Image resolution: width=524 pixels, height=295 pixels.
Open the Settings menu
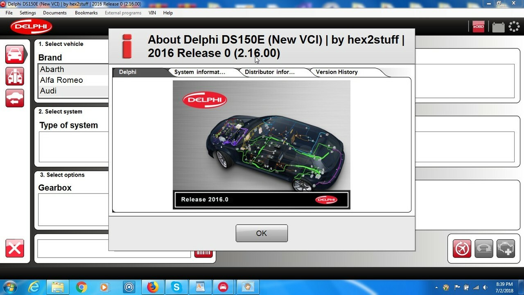pyautogui.click(x=28, y=13)
